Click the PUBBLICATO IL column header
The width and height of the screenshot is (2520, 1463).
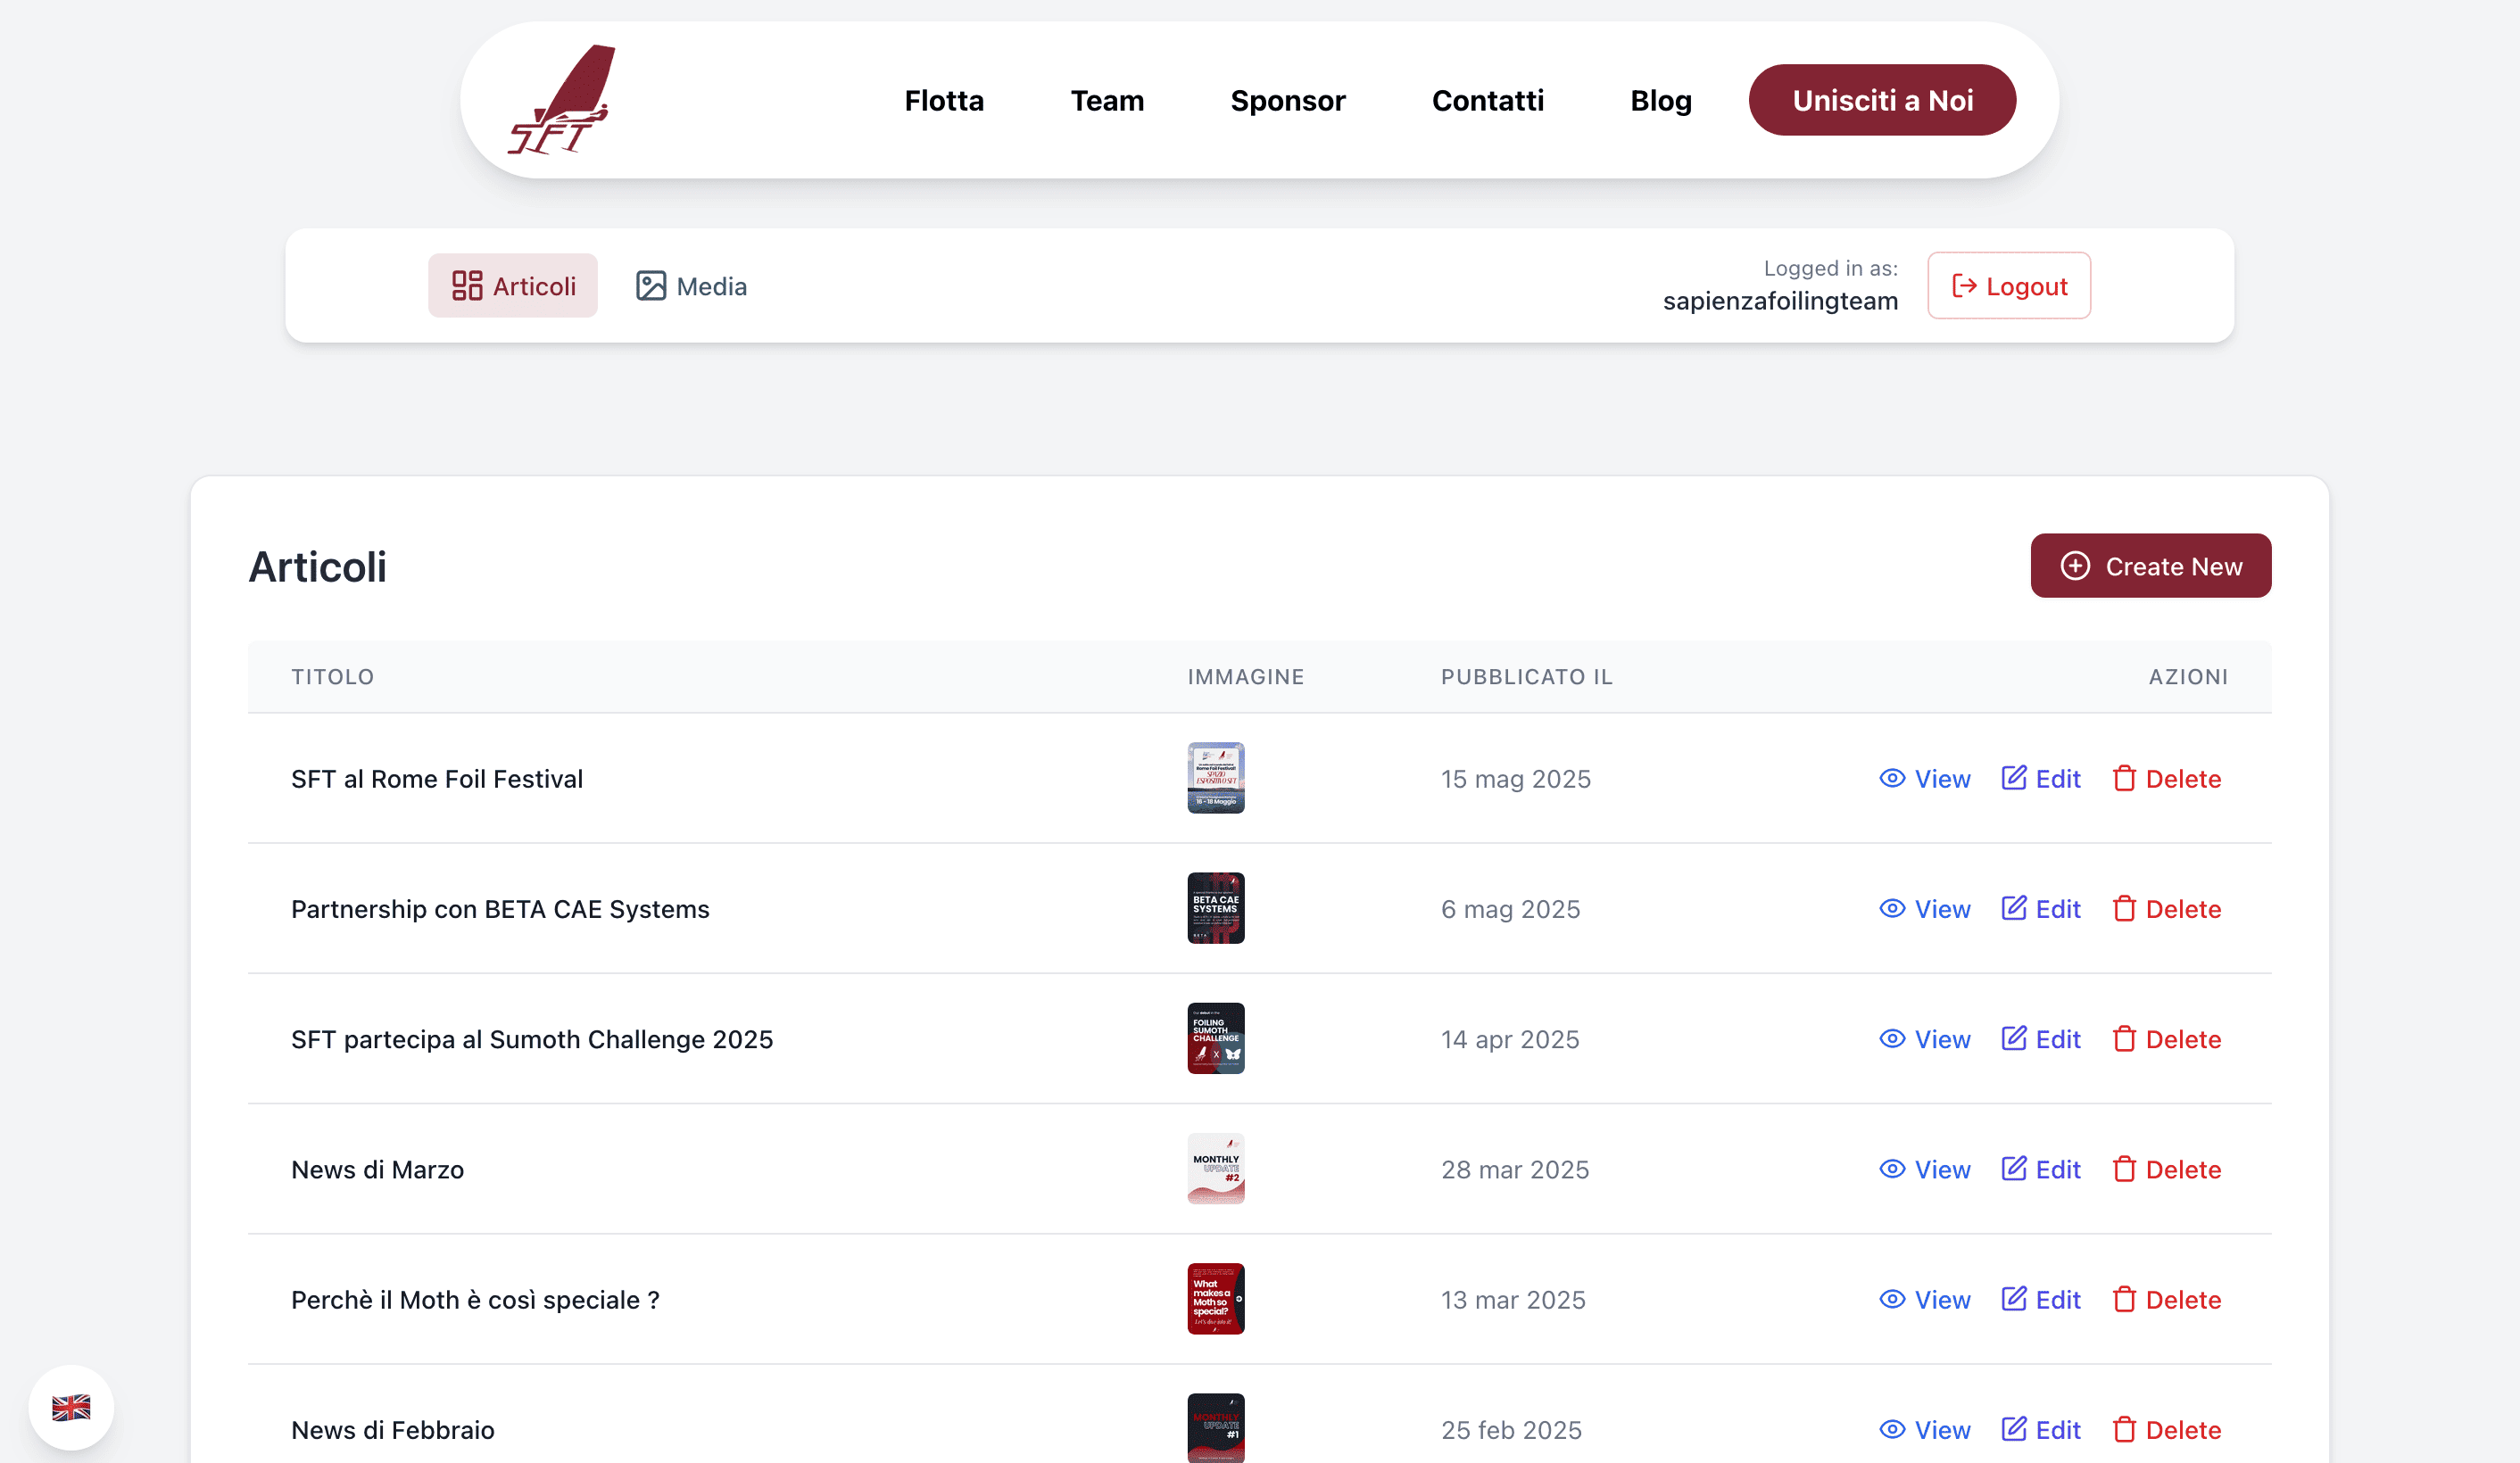(x=1527, y=676)
